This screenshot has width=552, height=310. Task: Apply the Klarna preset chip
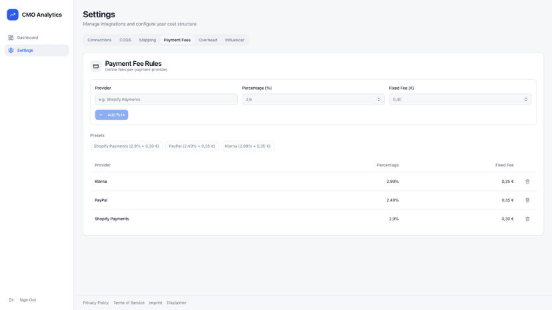248,146
